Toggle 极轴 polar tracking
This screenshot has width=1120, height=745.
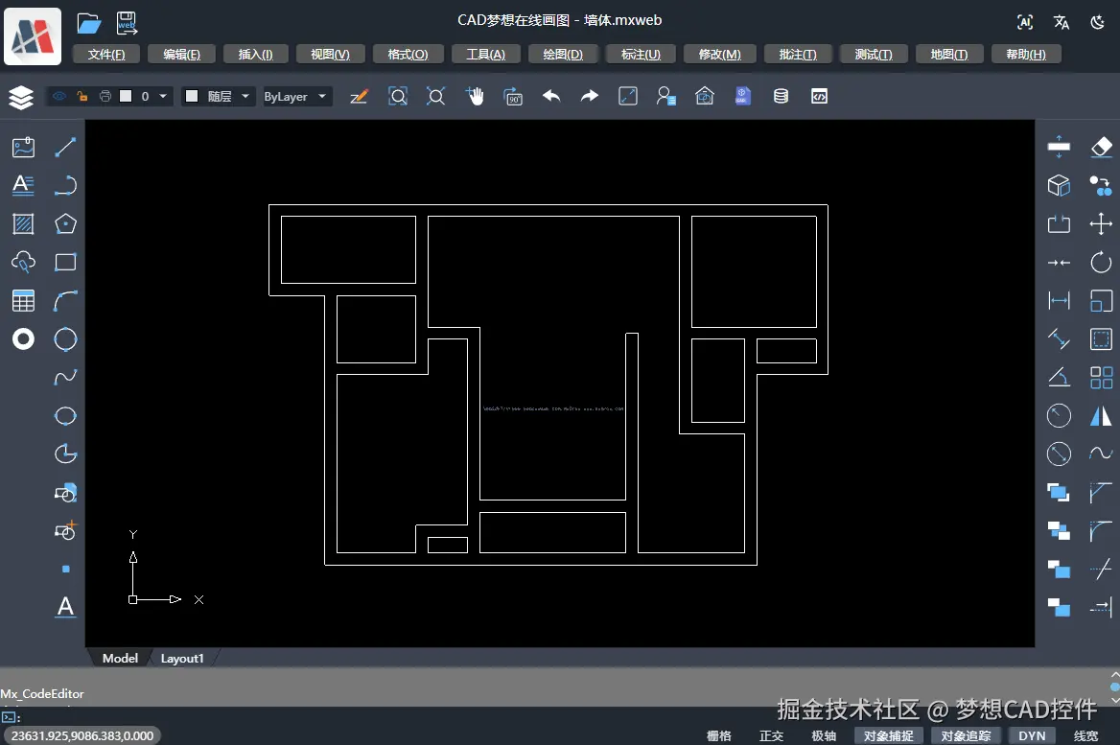click(824, 735)
